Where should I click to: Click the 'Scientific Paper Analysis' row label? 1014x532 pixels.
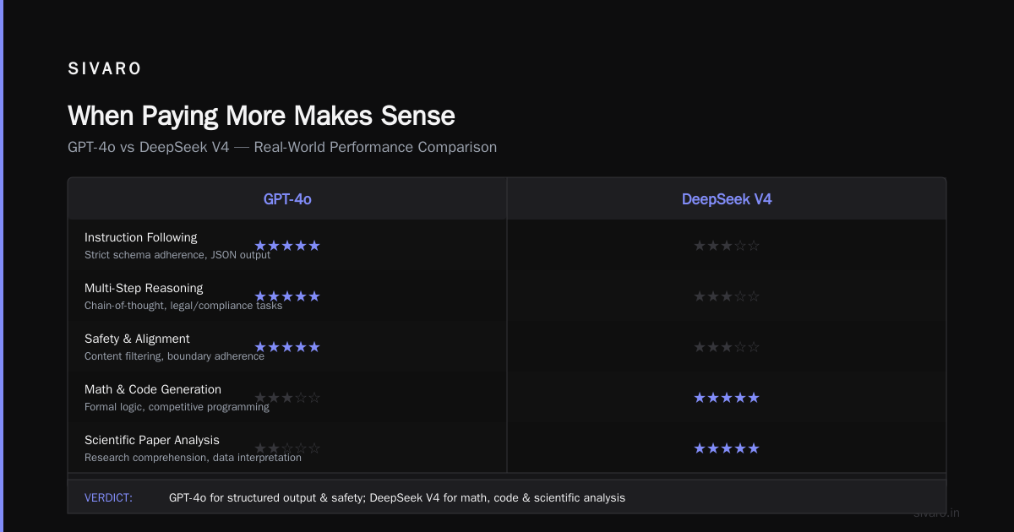click(x=152, y=440)
